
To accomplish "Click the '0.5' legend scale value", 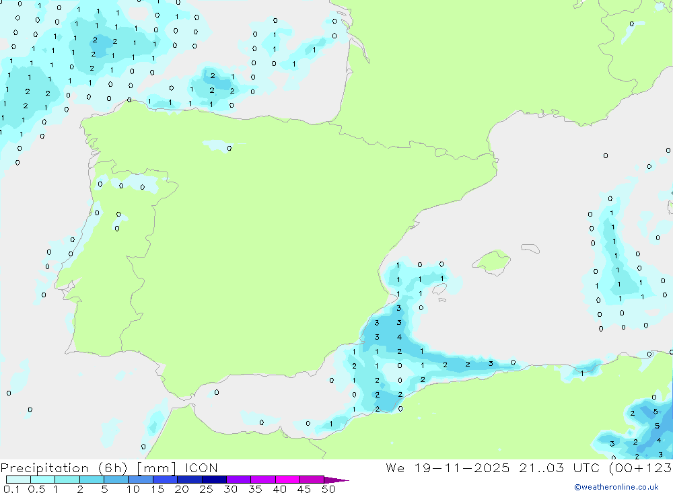I will pyautogui.click(x=36, y=489).
